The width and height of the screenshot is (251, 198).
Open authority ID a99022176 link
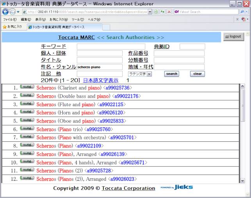tap(126, 96)
